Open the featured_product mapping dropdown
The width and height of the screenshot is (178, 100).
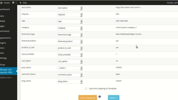tap(70, 41)
